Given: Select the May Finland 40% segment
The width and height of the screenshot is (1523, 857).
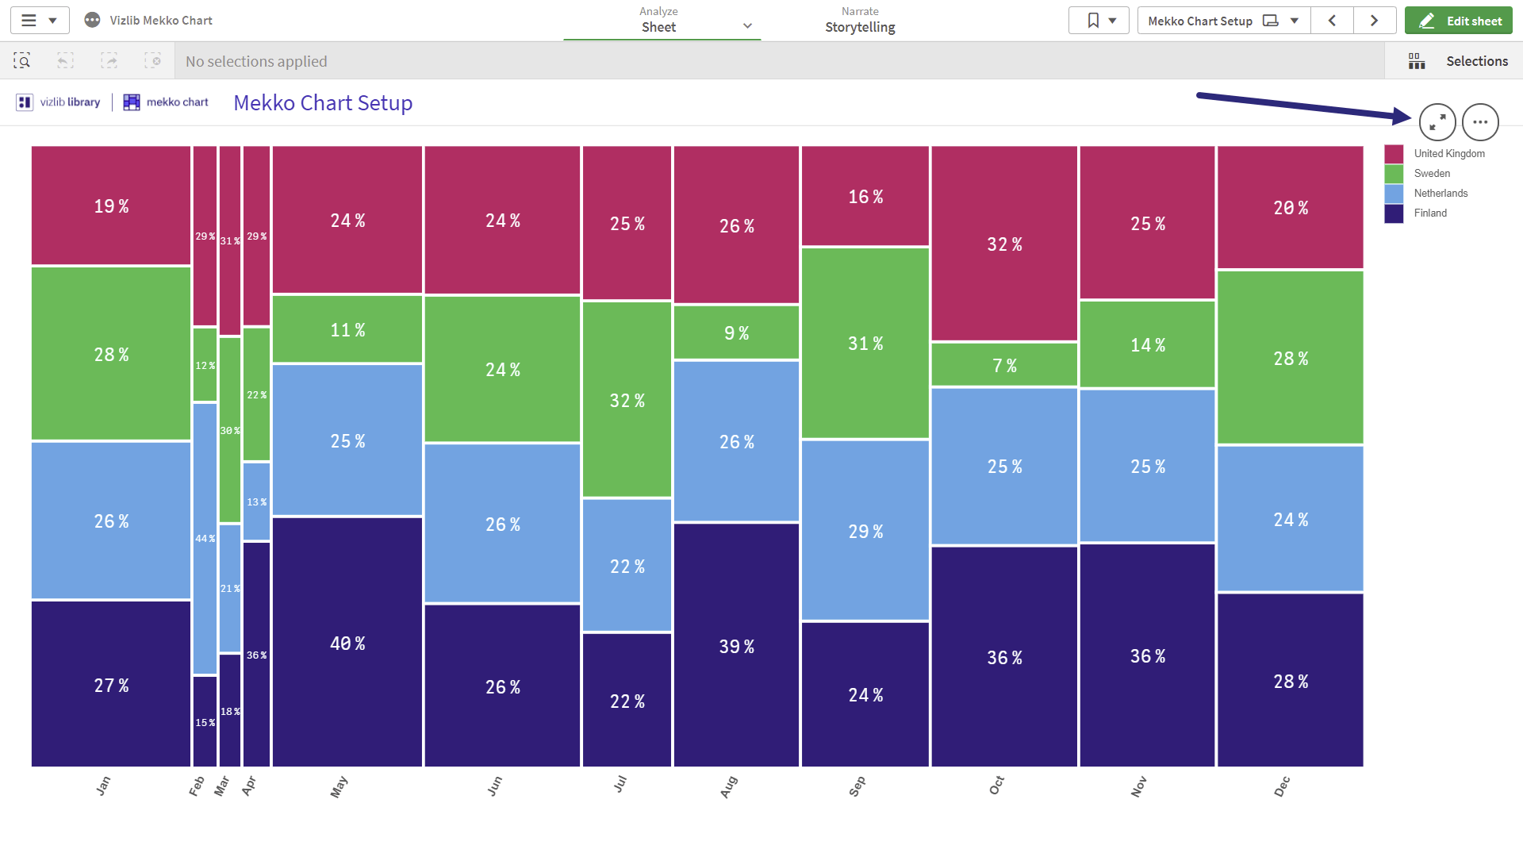Looking at the screenshot, I should [347, 642].
